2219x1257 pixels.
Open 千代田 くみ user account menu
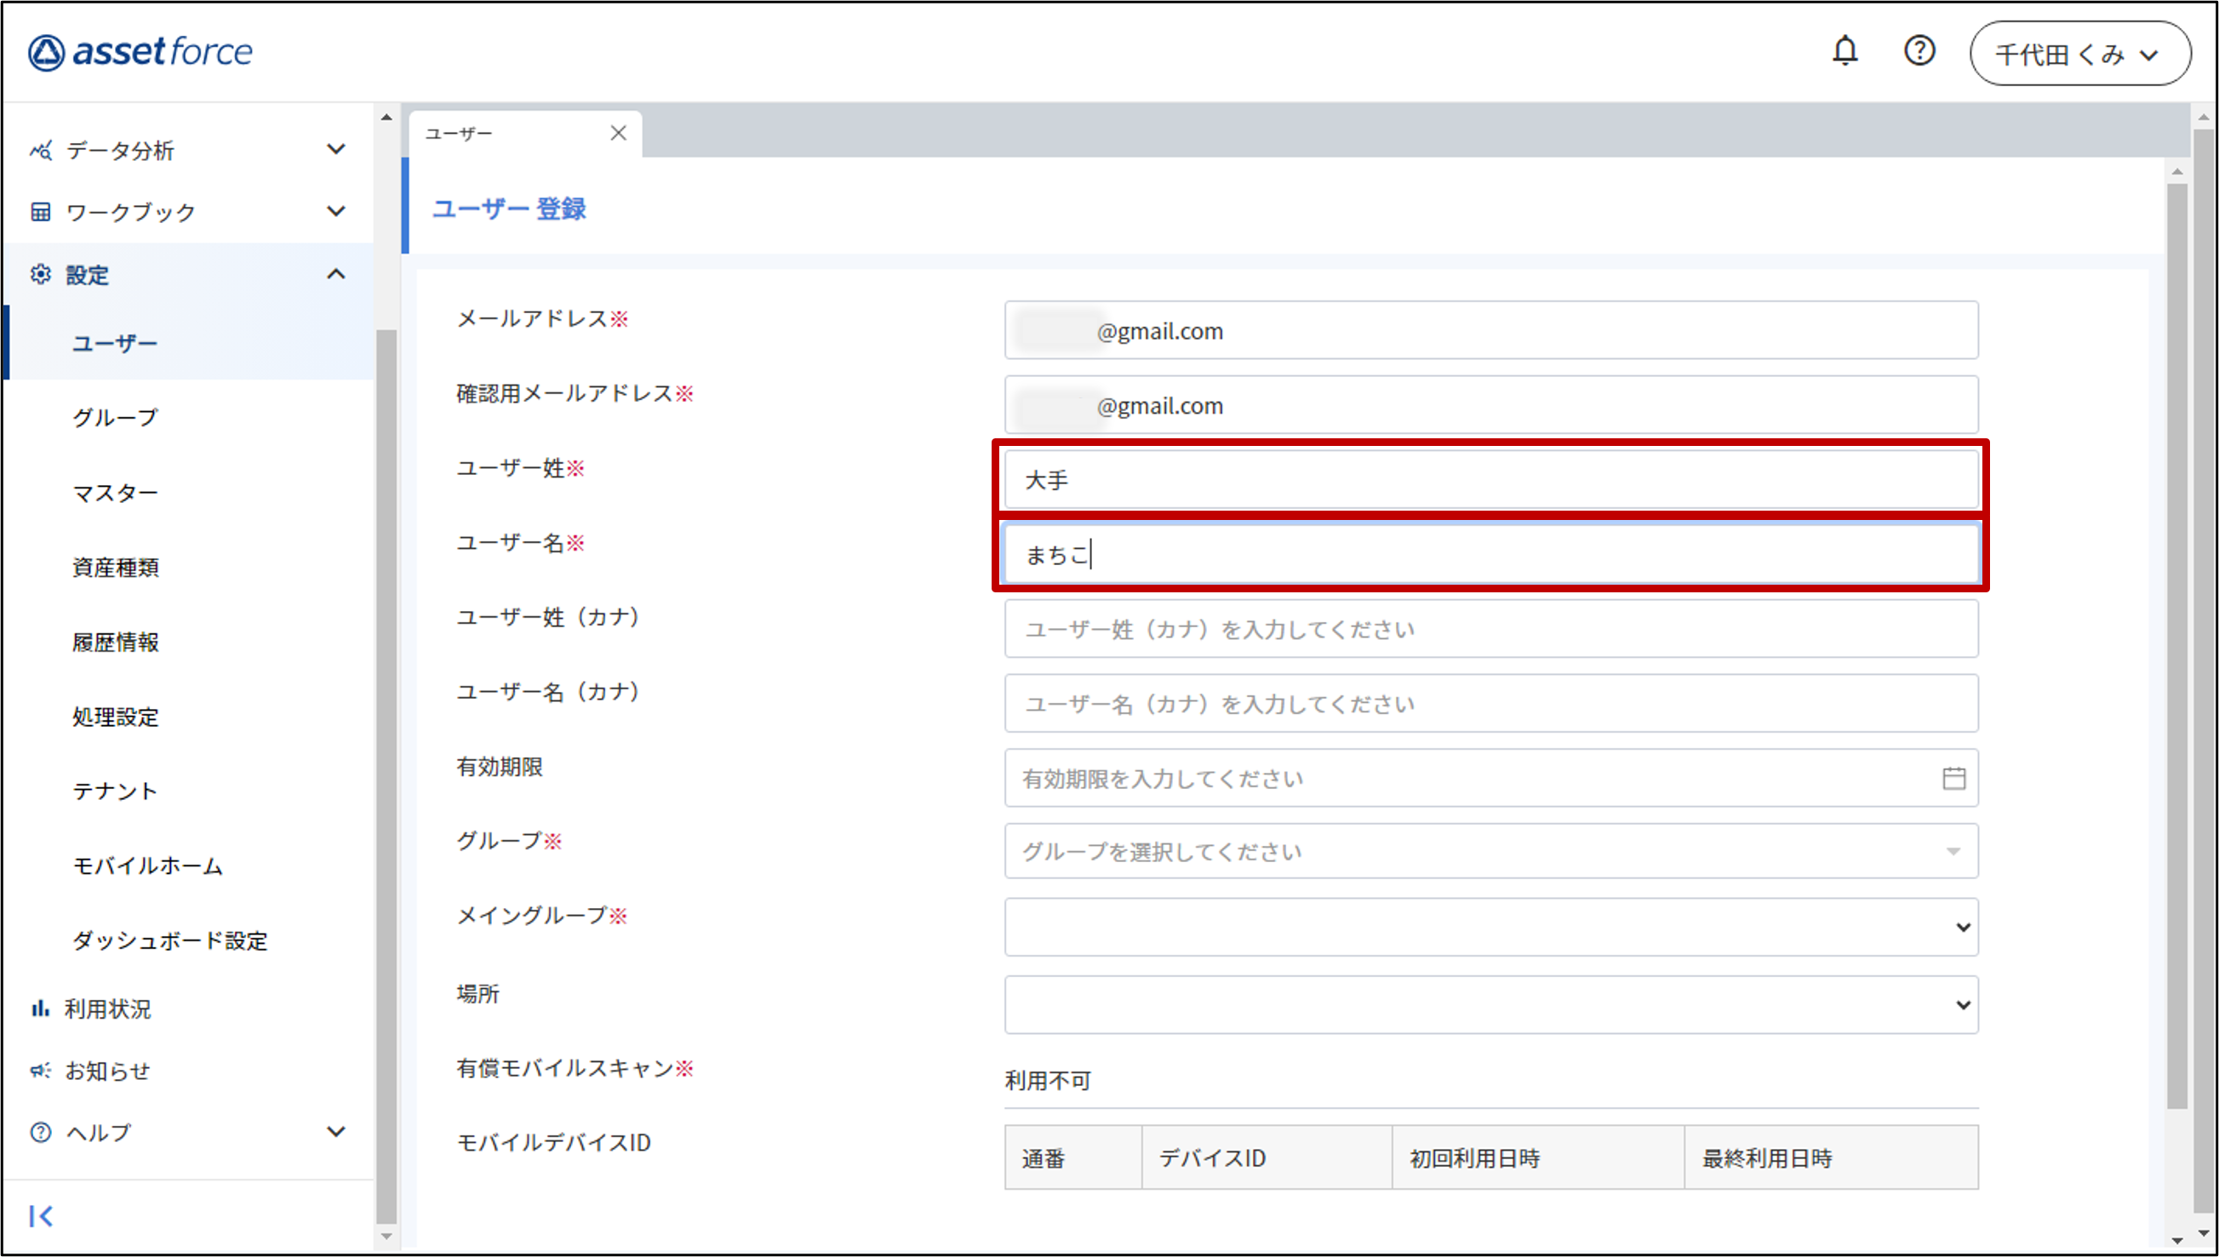(2079, 54)
